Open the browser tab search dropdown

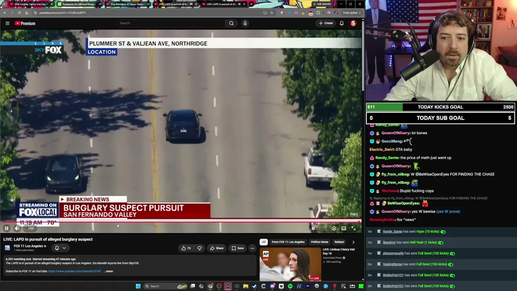[5, 4]
